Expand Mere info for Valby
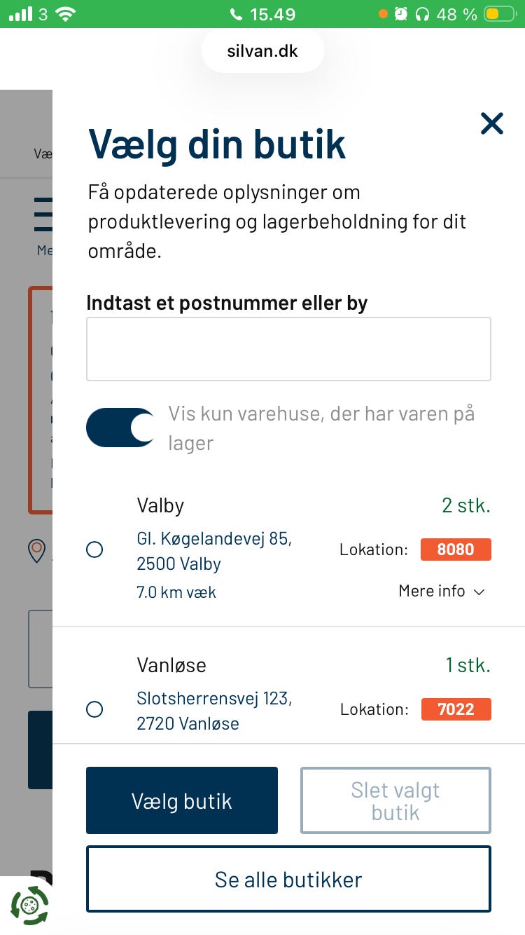This screenshot has width=525, height=935. (441, 592)
